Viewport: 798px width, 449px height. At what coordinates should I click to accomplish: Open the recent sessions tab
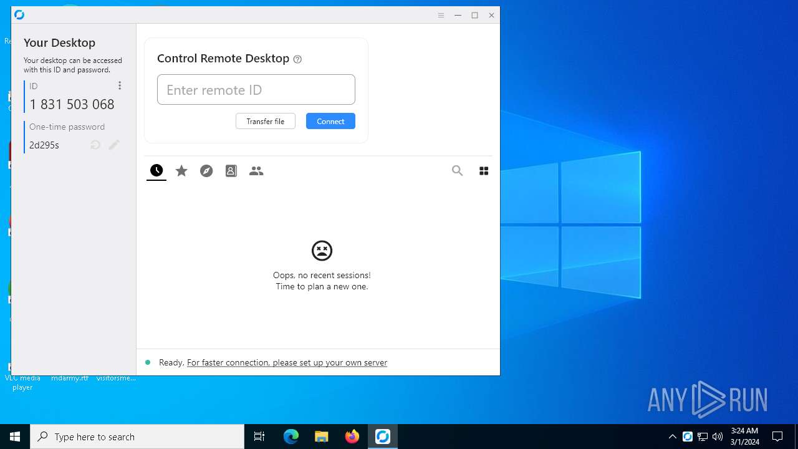pyautogui.click(x=156, y=171)
